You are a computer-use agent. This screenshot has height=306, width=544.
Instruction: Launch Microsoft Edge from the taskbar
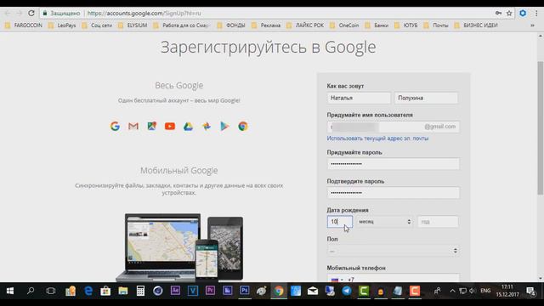[88, 291]
